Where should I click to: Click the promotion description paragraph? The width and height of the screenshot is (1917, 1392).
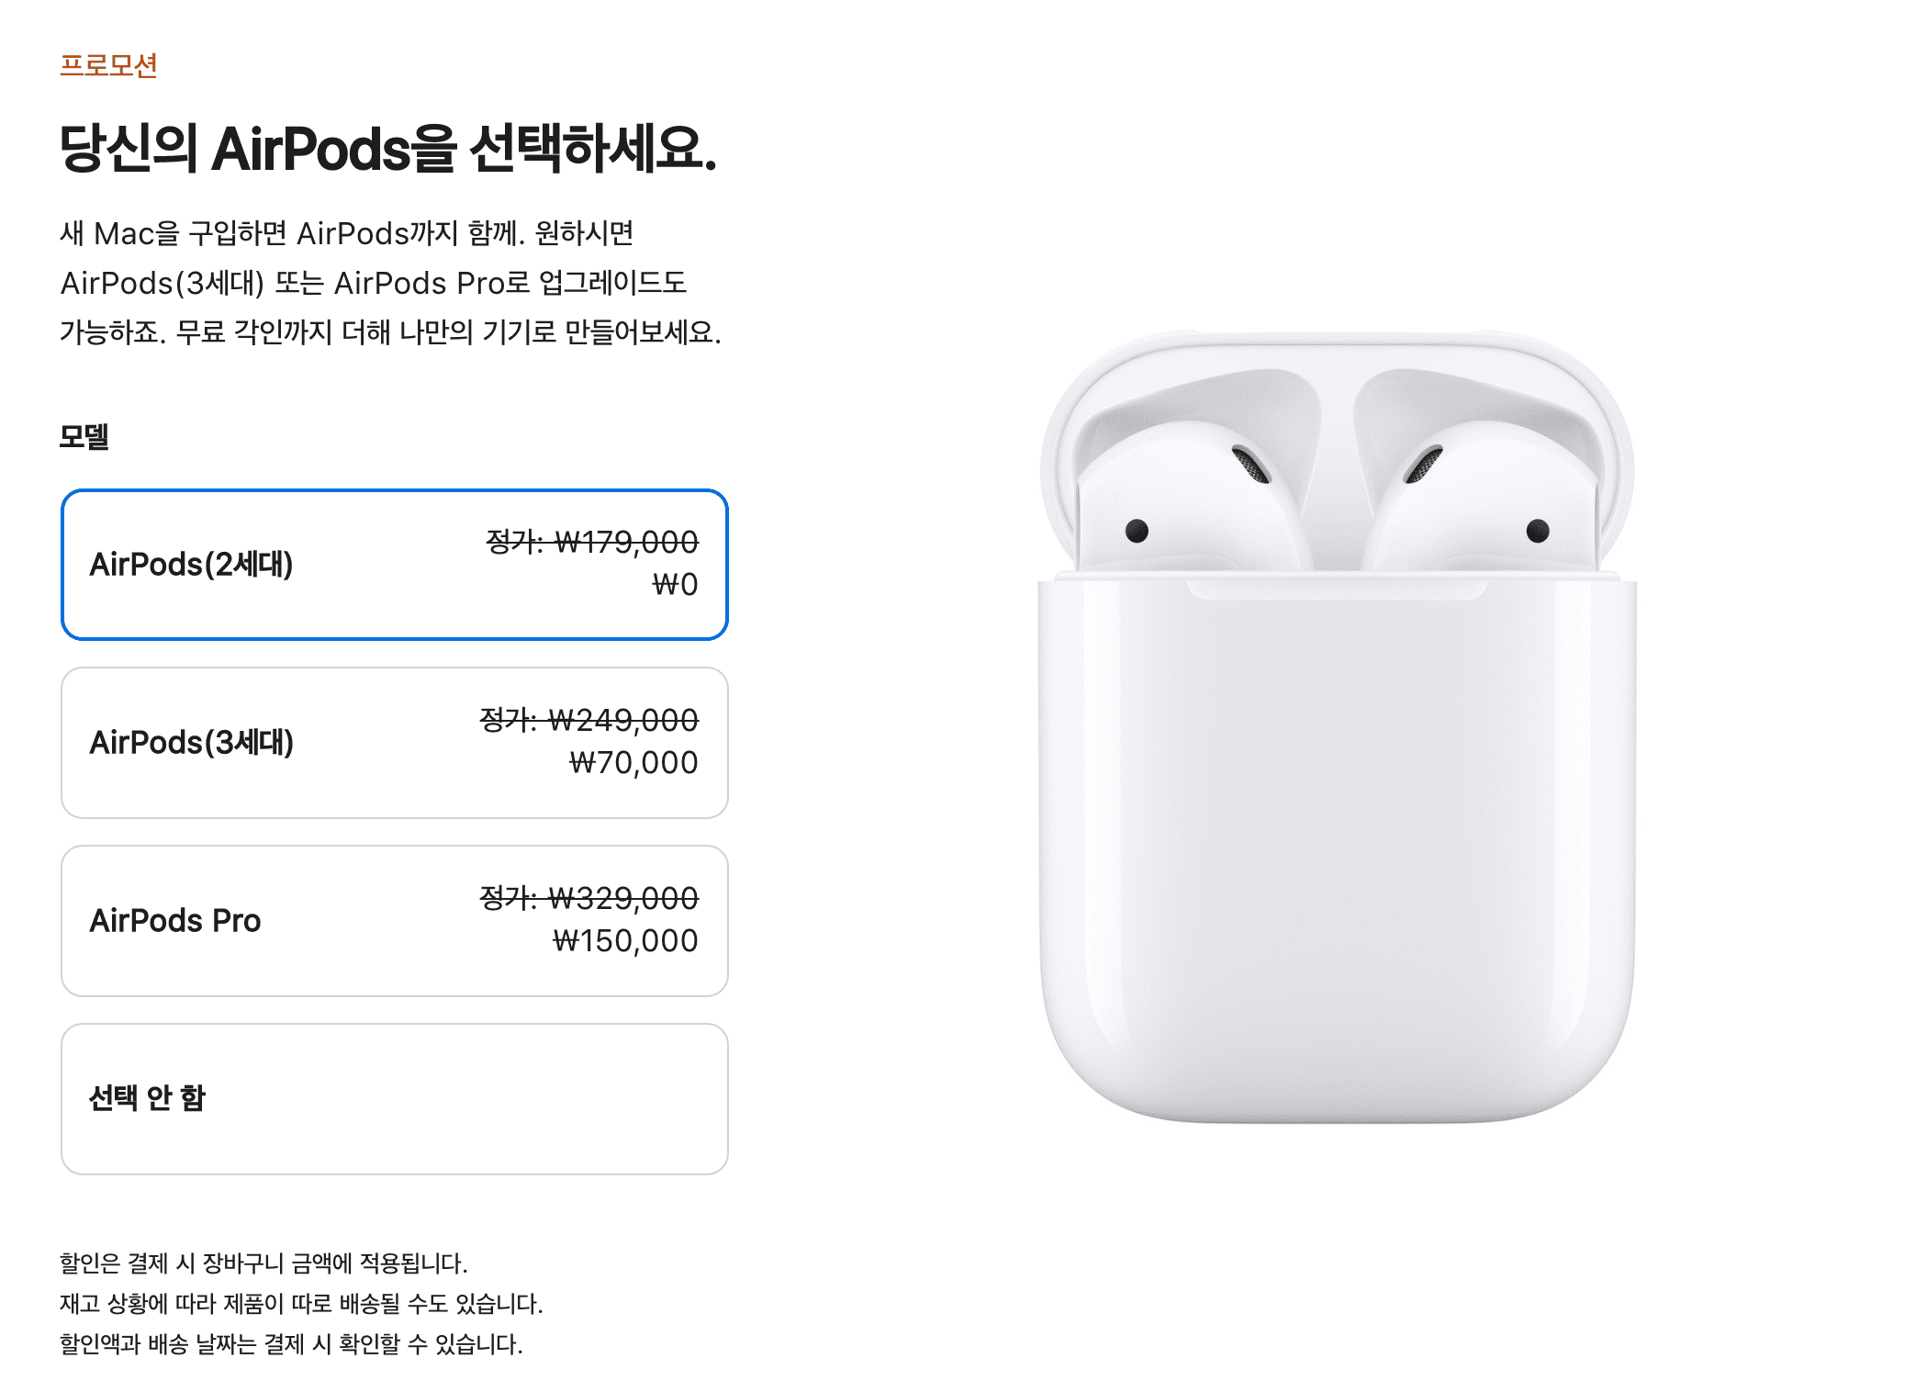(391, 283)
